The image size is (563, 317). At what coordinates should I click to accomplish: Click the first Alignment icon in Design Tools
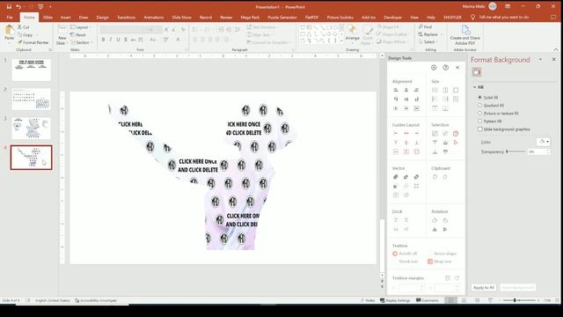point(396,90)
